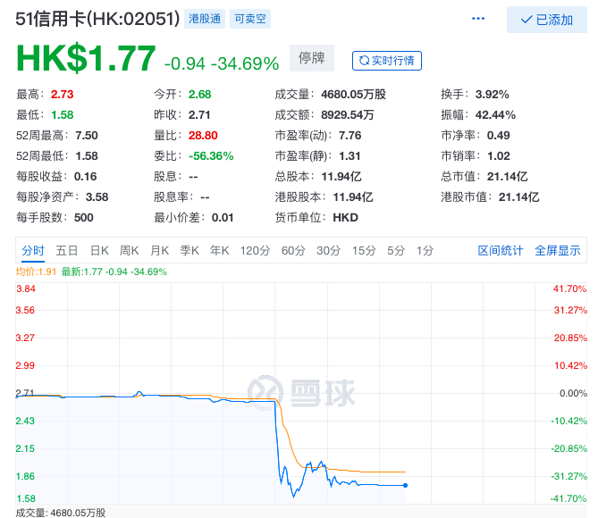Click the 委比 value -56.36%
The image size is (598, 518).
[211, 156]
